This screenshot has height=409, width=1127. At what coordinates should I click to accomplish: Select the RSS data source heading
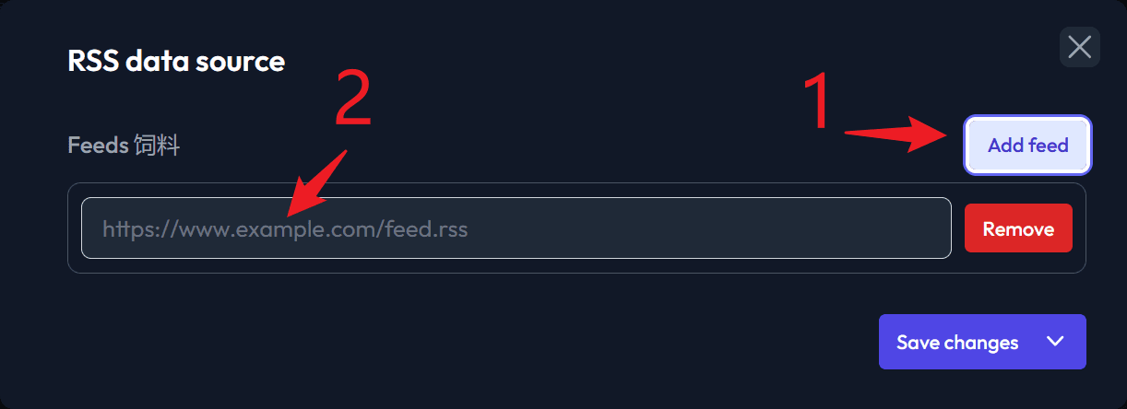[x=176, y=62]
